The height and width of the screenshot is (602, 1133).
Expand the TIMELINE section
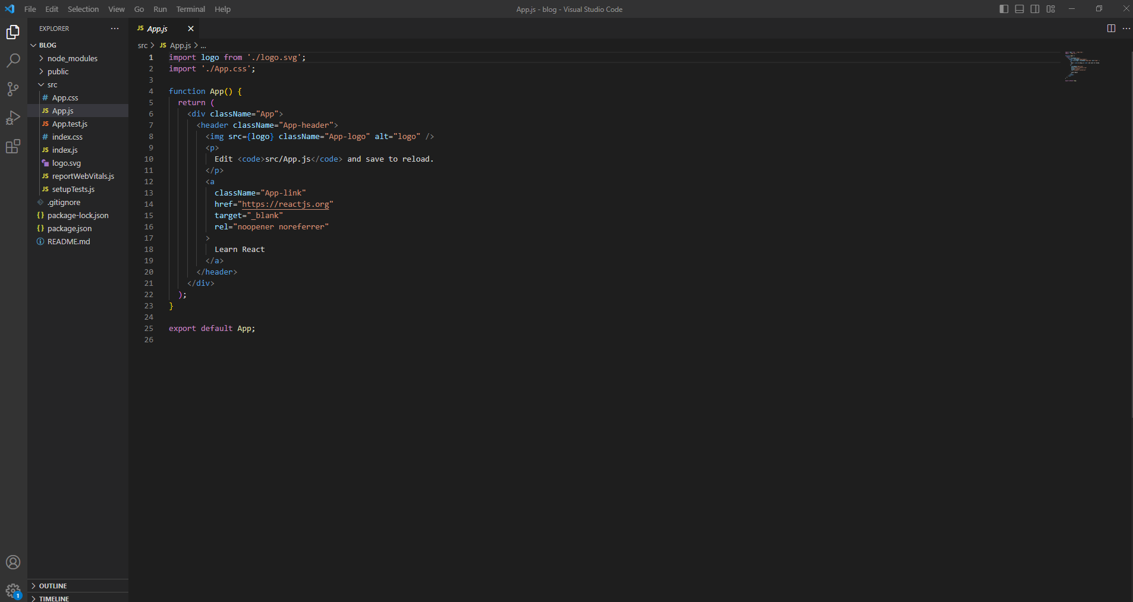tap(78, 598)
